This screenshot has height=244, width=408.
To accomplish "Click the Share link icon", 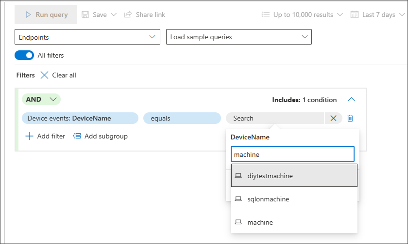I will [128, 15].
